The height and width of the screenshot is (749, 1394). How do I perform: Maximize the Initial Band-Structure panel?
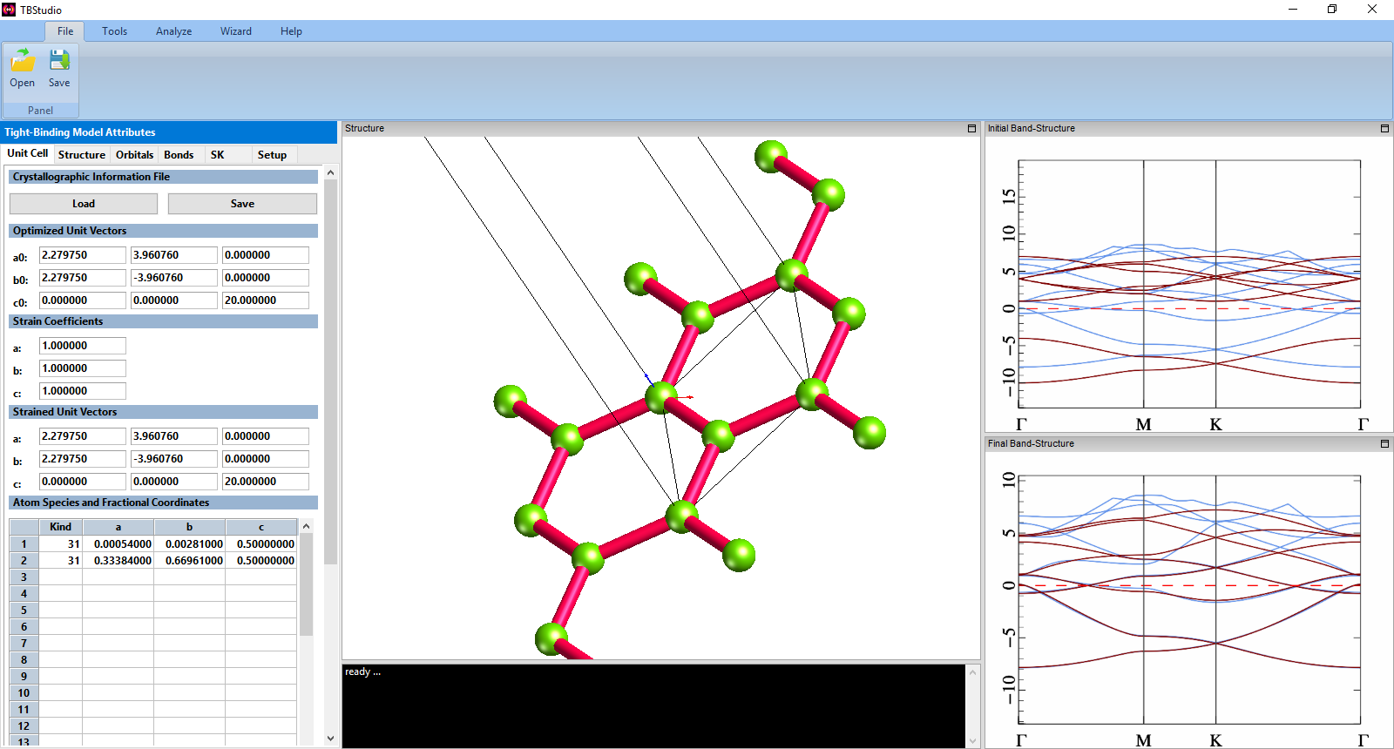click(x=1384, y=128)
